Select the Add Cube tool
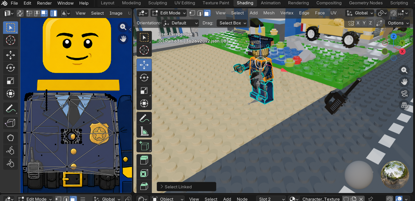The height and width of the screenshot is (201, 415). tap(144, 146)
